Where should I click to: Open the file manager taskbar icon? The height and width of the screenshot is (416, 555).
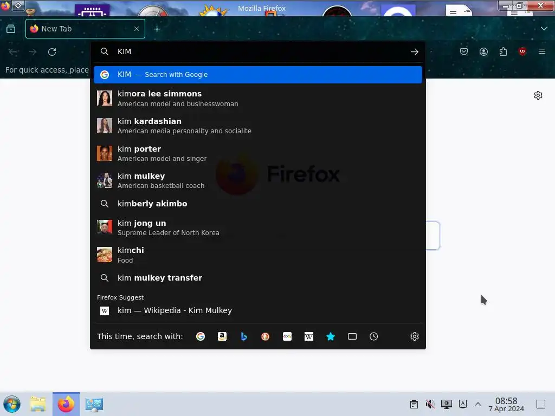pyautogui.click(x=38, y=404)
